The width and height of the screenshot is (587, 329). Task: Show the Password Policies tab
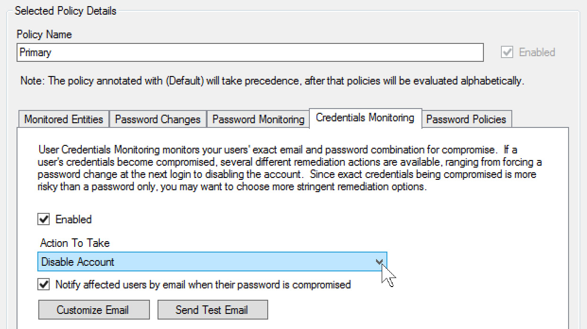point(466,119)
